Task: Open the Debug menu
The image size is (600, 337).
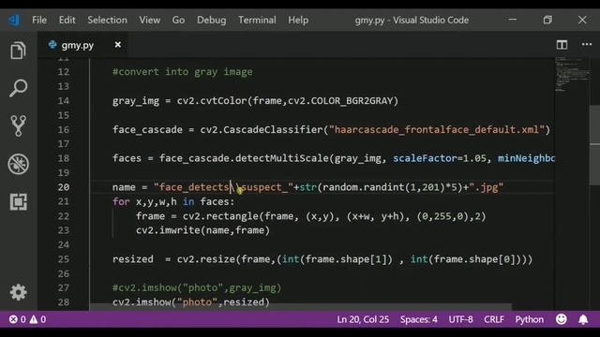Action: coord(211,20)
